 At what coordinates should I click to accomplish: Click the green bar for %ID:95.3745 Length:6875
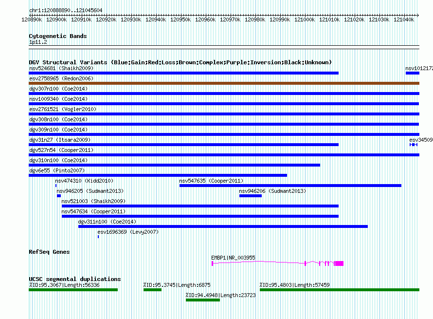pyautogui.click(x=152, y=290)
